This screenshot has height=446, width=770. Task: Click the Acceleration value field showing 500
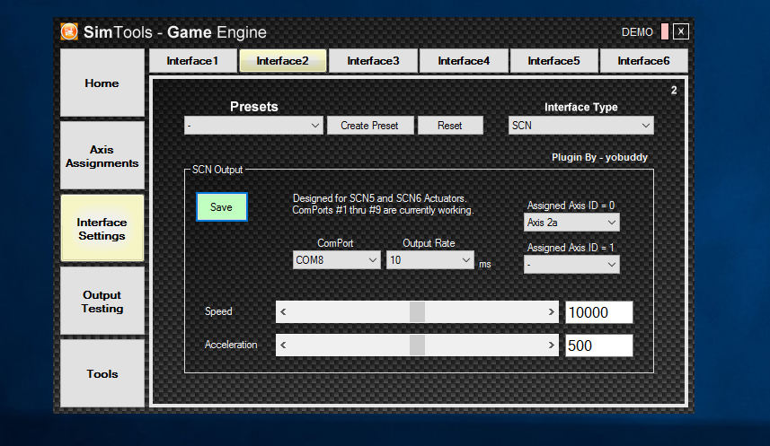click(599, 345)
